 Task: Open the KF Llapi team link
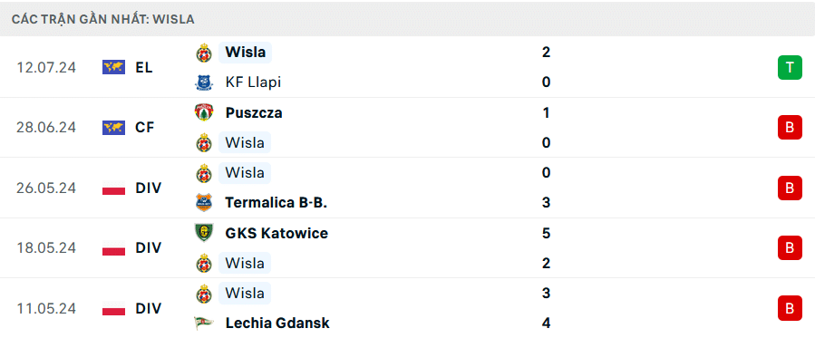[x=253, y=82]
